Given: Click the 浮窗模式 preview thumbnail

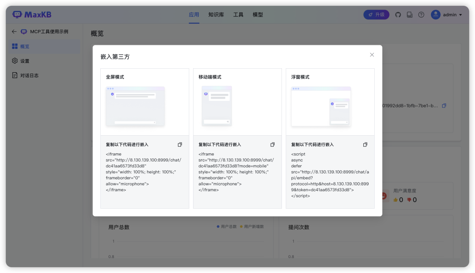Looking at the screenshot, I should [321, 107].
